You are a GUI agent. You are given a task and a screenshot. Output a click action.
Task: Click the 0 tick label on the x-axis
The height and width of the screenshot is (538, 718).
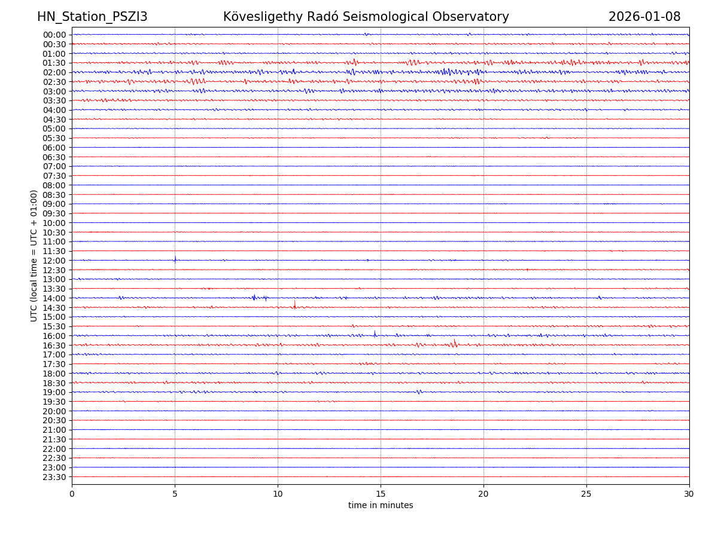click(x=72, y=494)
